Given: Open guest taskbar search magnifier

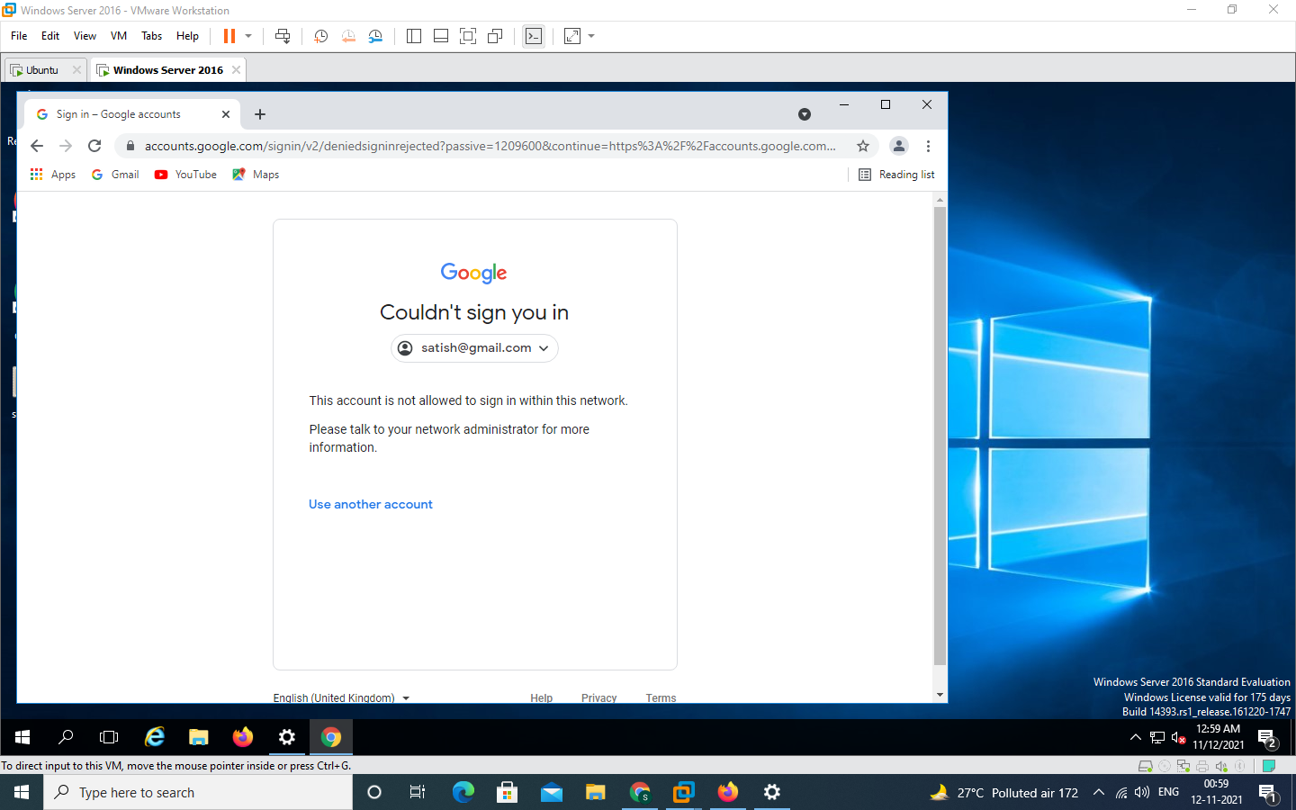Looking at the screenshot, I should click(x=66, y=737).
